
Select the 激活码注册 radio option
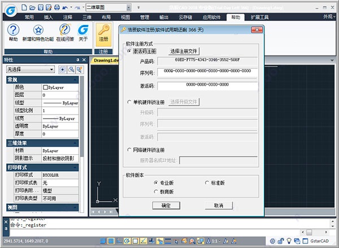pyautogui.click(x=130, y=51)
